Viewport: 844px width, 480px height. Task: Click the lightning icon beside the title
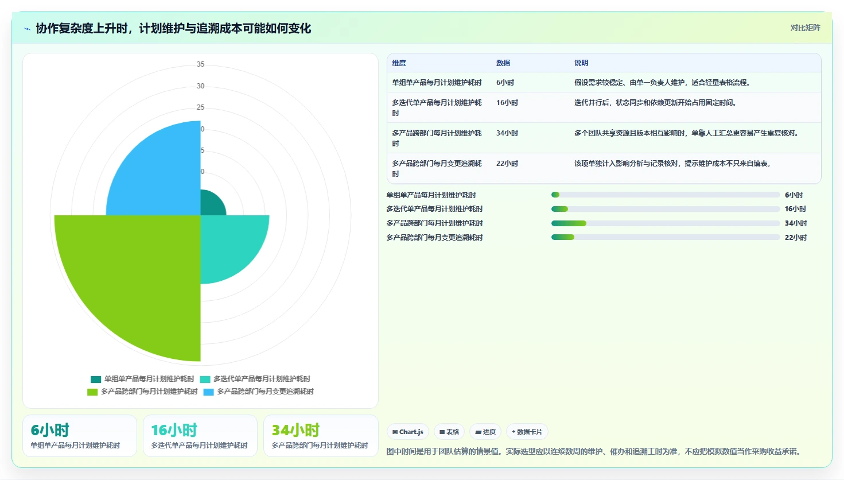[27, 29]
